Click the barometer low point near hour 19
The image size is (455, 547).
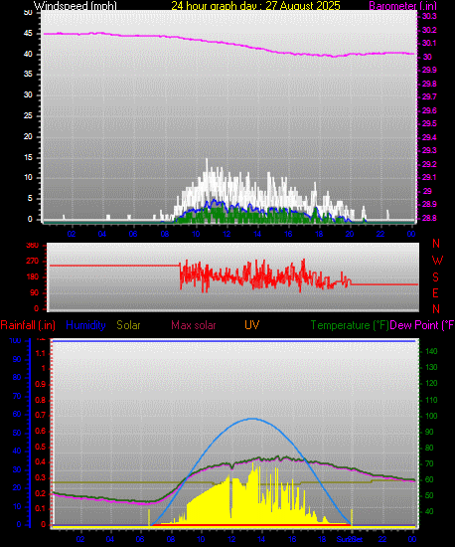(x=335, y=56)
